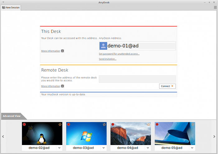Toggle favorite star on demo-02@ad
Screen dimensions: 218x154
(60, 125)
